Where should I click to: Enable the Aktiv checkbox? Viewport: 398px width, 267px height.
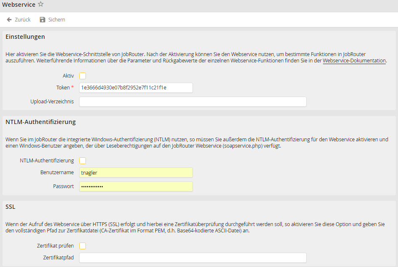83,76
